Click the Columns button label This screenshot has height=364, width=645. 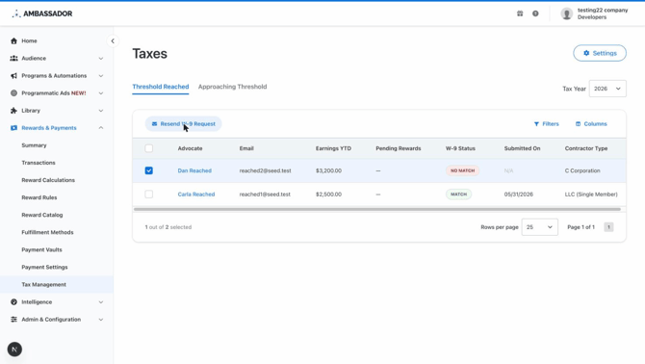pyautogui.click(x=595, y=124)
